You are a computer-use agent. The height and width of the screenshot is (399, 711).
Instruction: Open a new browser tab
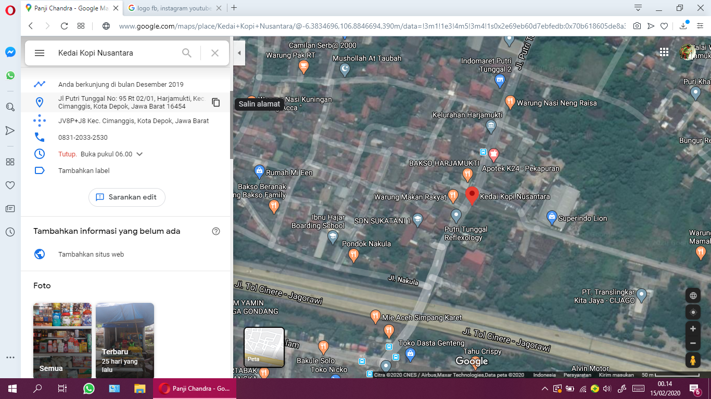[234, 8]
